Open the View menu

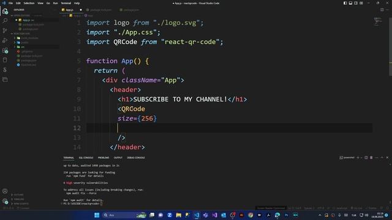coord(40,3)
